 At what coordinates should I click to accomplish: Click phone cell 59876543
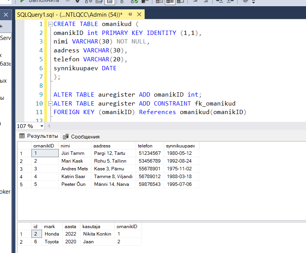point(150,184)
